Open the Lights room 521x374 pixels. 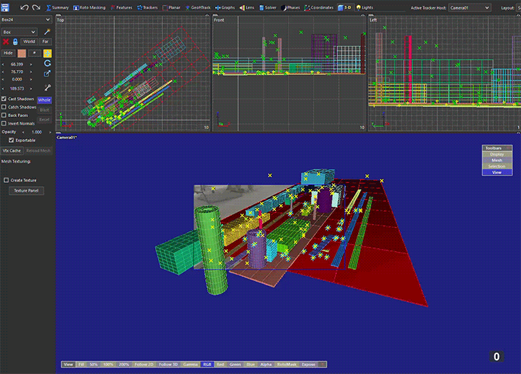point(364,7)
